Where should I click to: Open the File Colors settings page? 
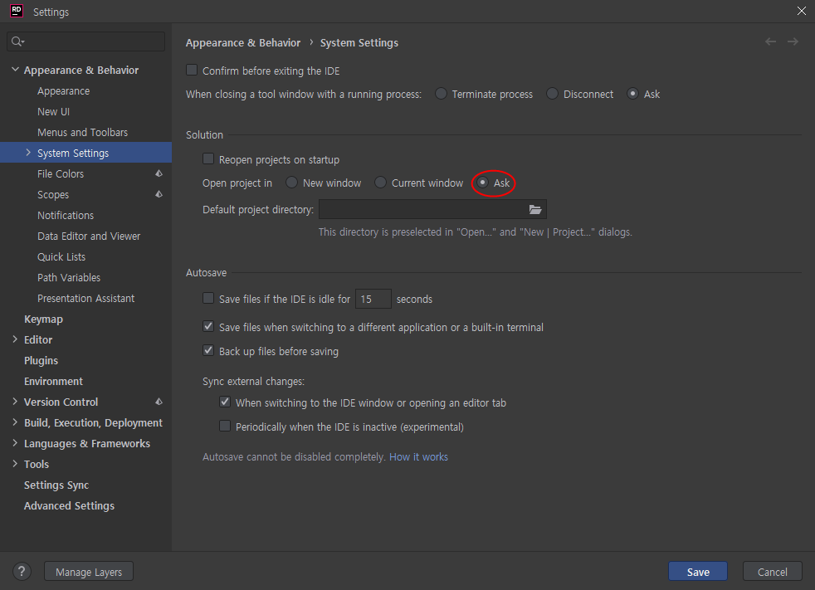click(x=61, y=174)
